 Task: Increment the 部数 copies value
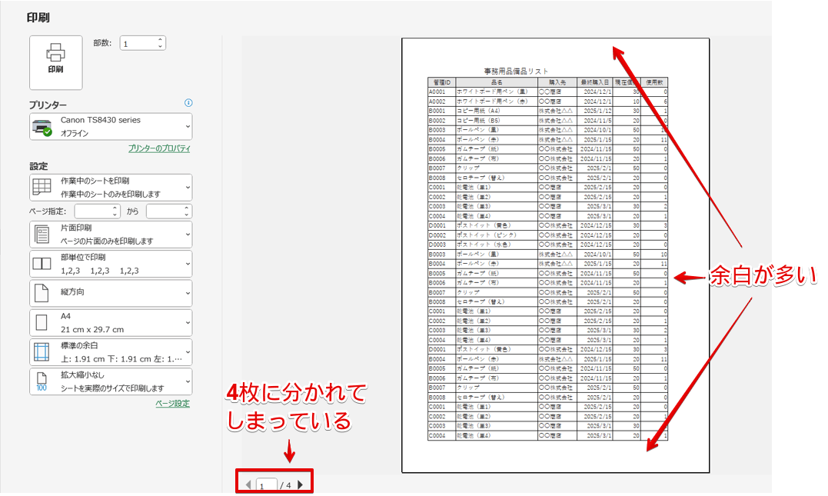(x=161, y=38)
